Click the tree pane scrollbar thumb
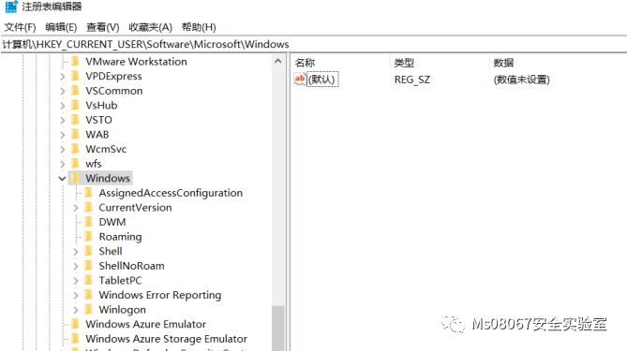This screenshot has height=351, width=627. (278, 329)
